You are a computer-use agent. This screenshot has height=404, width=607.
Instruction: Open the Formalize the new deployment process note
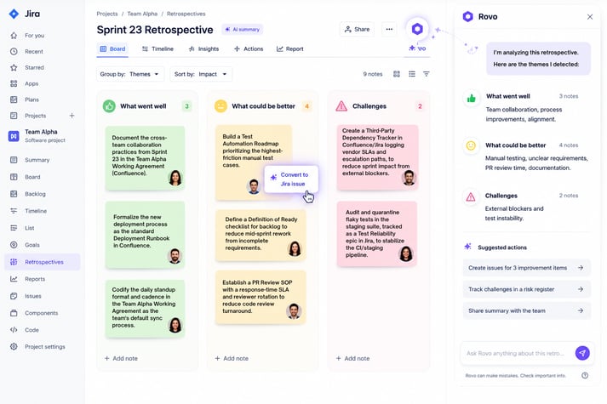pyautogui.click(x=146, y=235)
